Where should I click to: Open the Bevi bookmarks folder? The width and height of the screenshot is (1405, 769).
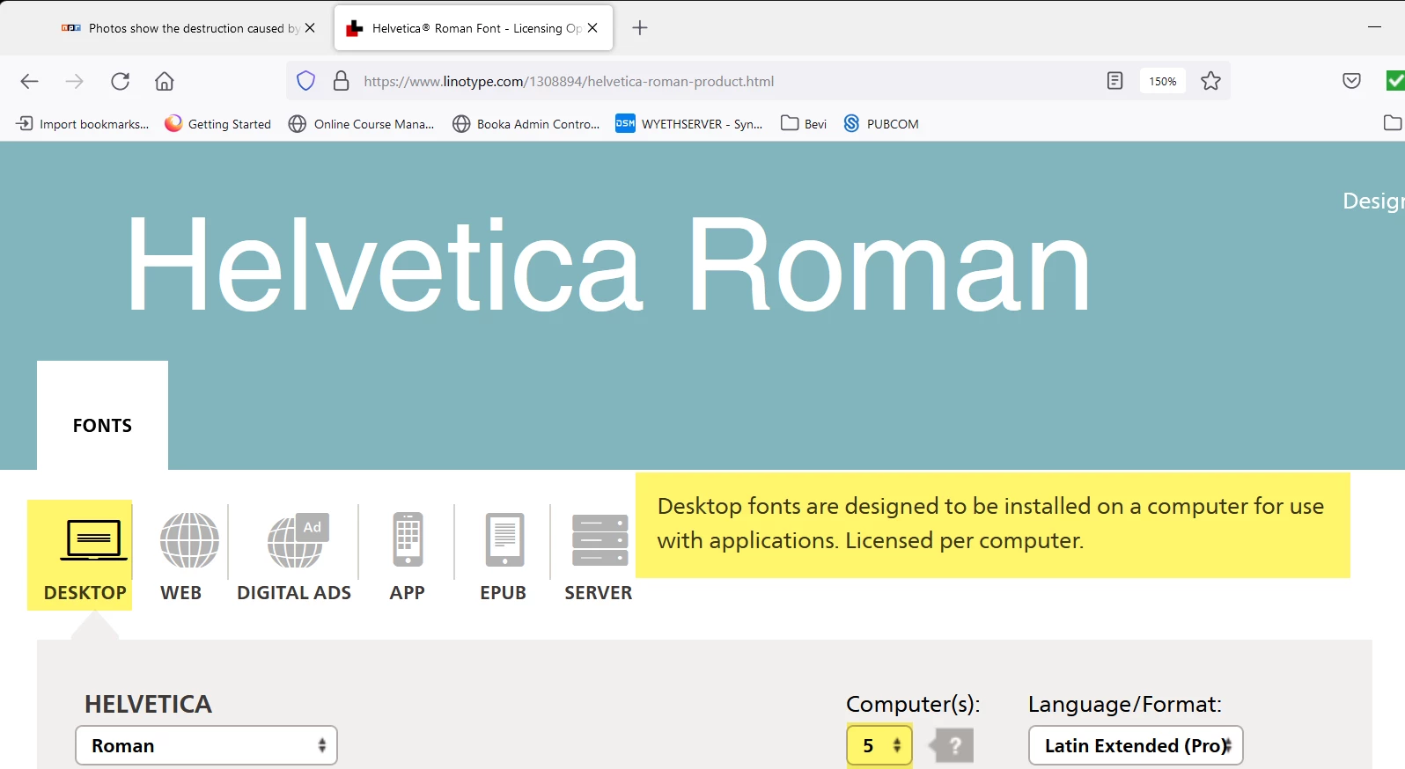point(804,124)
